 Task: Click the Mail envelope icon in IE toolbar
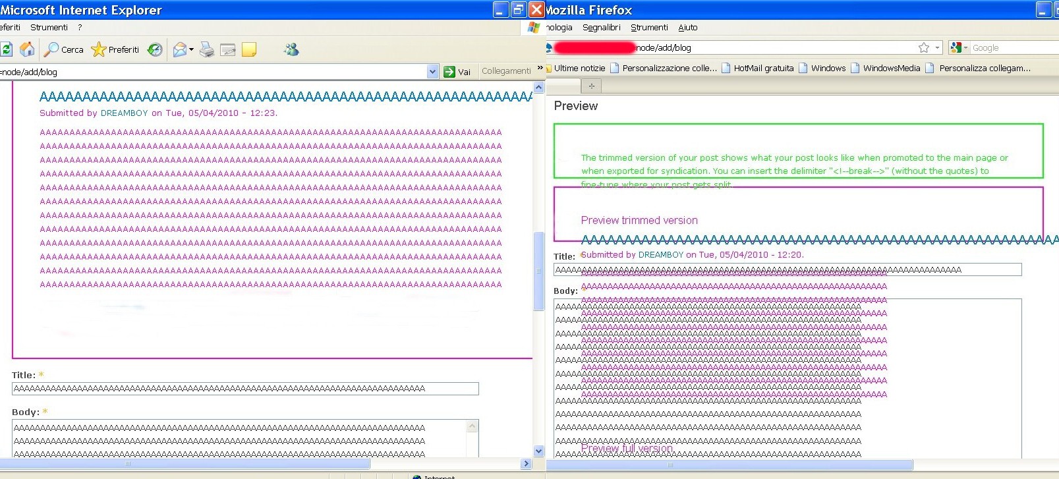(180, 49)
